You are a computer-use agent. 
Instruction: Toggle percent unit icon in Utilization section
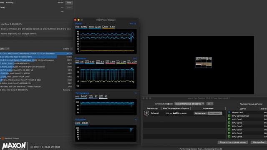click(136, 120)
